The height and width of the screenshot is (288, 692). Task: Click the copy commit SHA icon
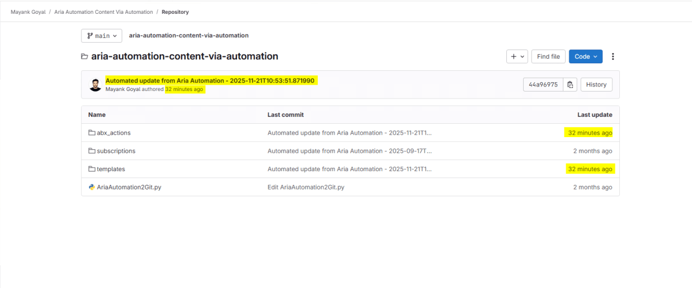coord(570,85)
